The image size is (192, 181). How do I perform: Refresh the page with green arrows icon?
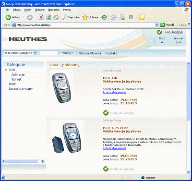(x=48, y=17)
